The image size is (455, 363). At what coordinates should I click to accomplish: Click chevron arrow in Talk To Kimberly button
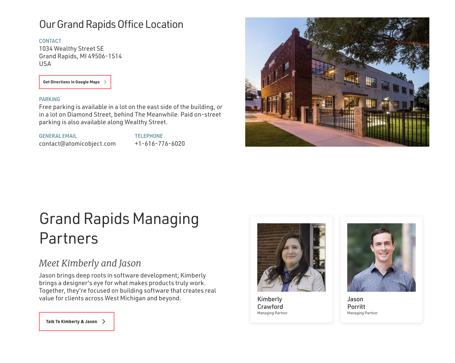(104, 322)
